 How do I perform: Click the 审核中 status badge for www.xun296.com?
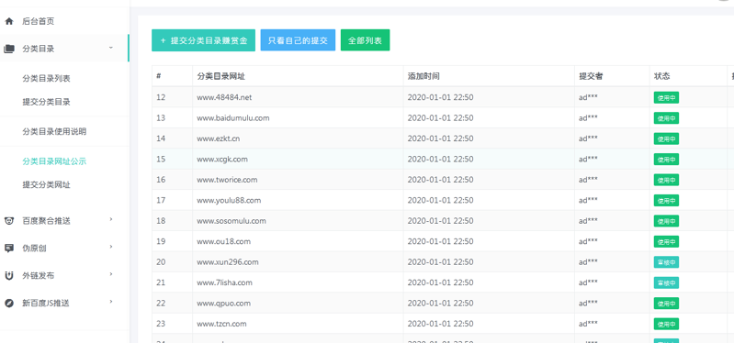(x=666, y=262)
